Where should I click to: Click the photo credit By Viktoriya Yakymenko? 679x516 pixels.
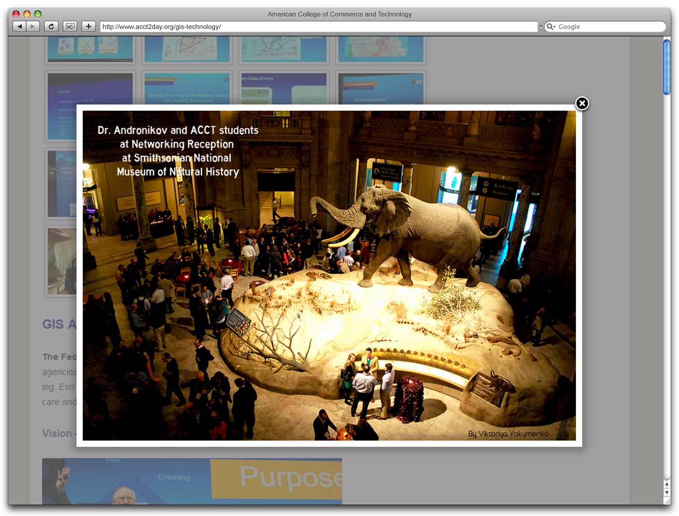coord(508,434)
